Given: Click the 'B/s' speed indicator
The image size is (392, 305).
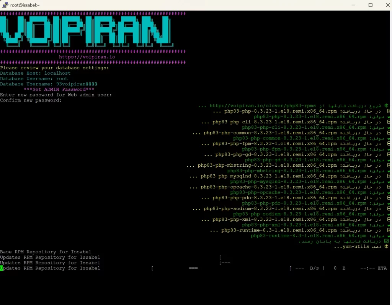Looking at the screenshot, I should pos(314,268).
